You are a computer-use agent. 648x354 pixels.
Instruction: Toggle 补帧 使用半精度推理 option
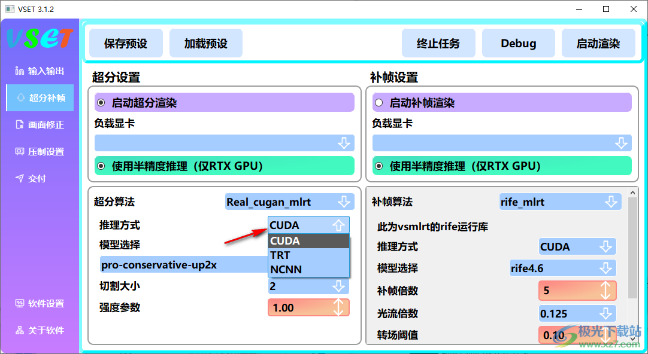tap(502, 166)
